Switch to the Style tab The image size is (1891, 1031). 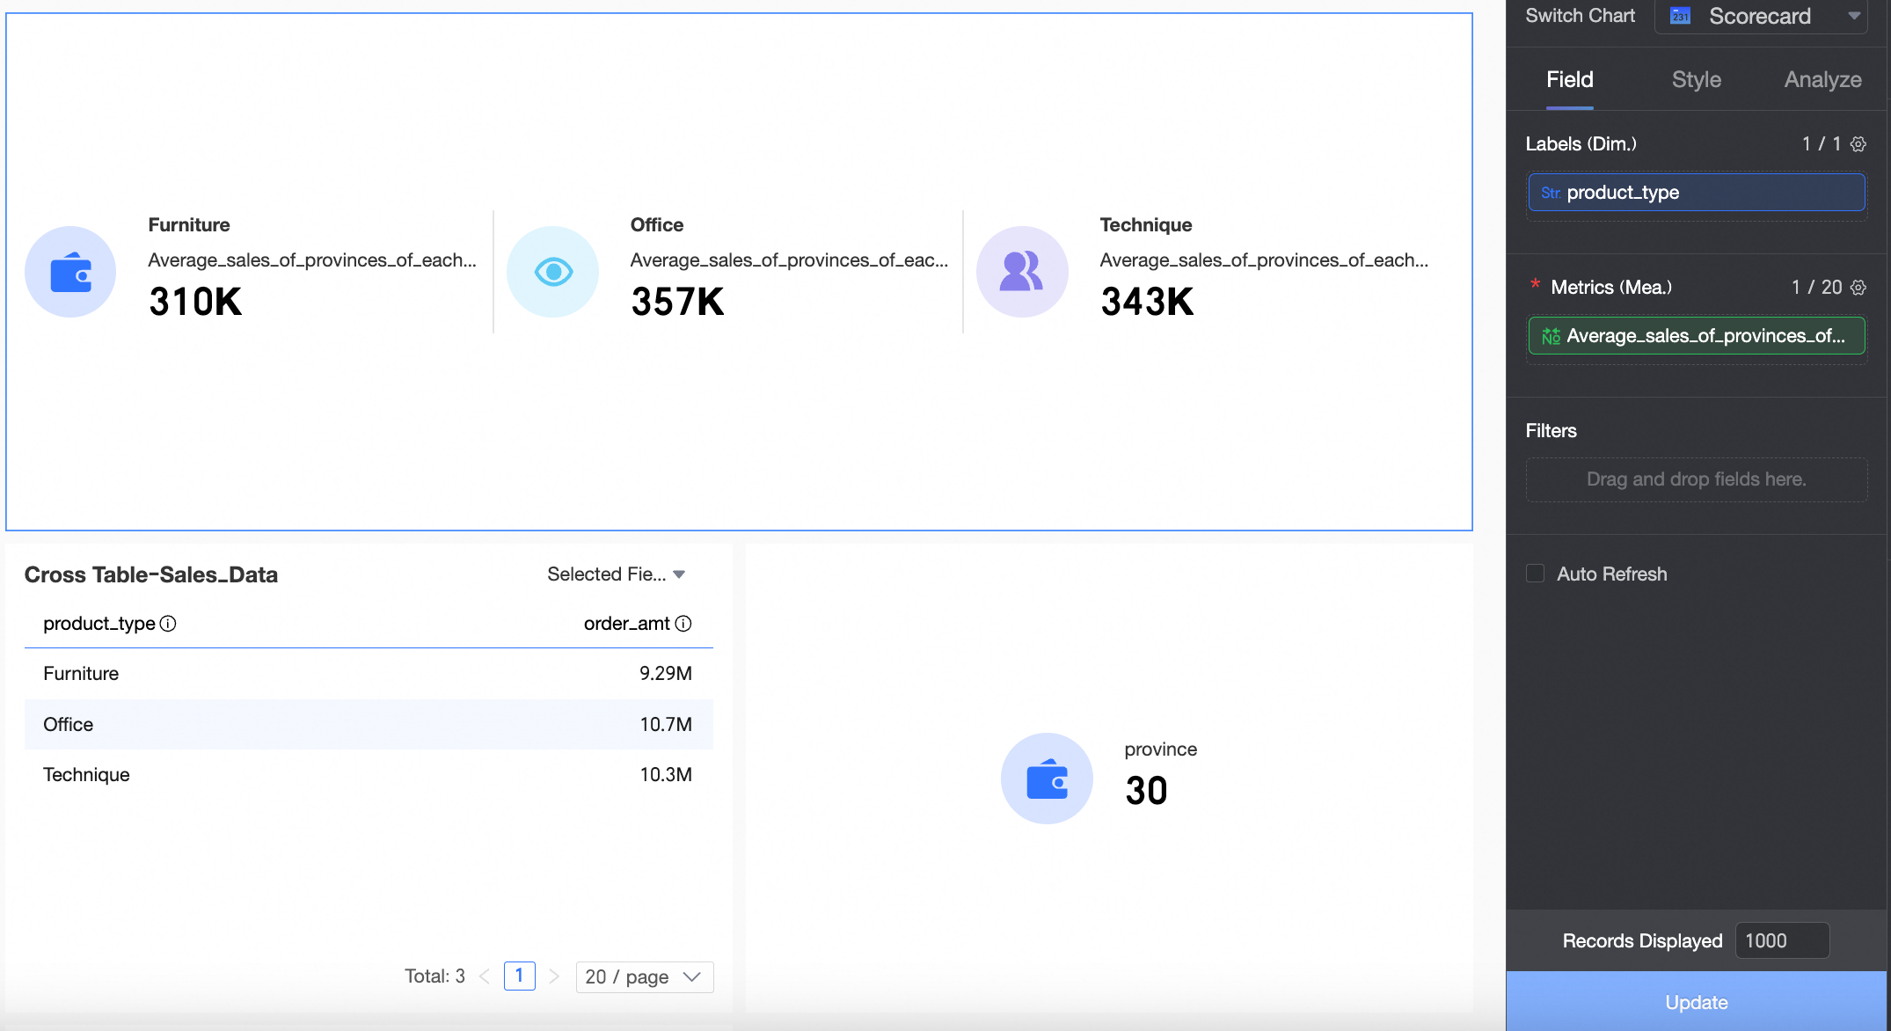click(x=1696, y=80)
